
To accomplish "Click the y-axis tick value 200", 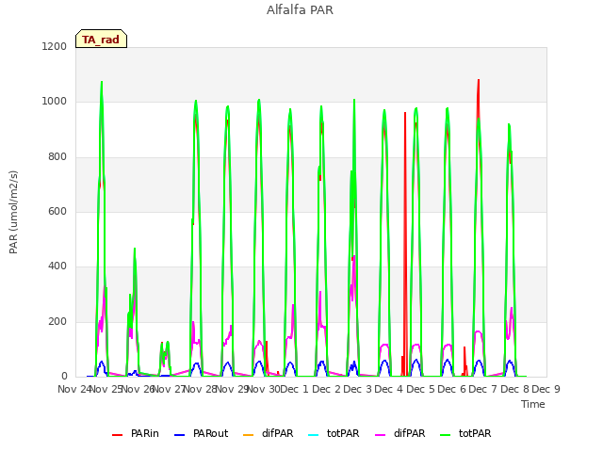I will pyautogui.click(x=57, y=321).
